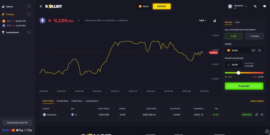Open the Closed Bets tab
The height and width of the screenshot is (135, 270).
tap(63, 101)
